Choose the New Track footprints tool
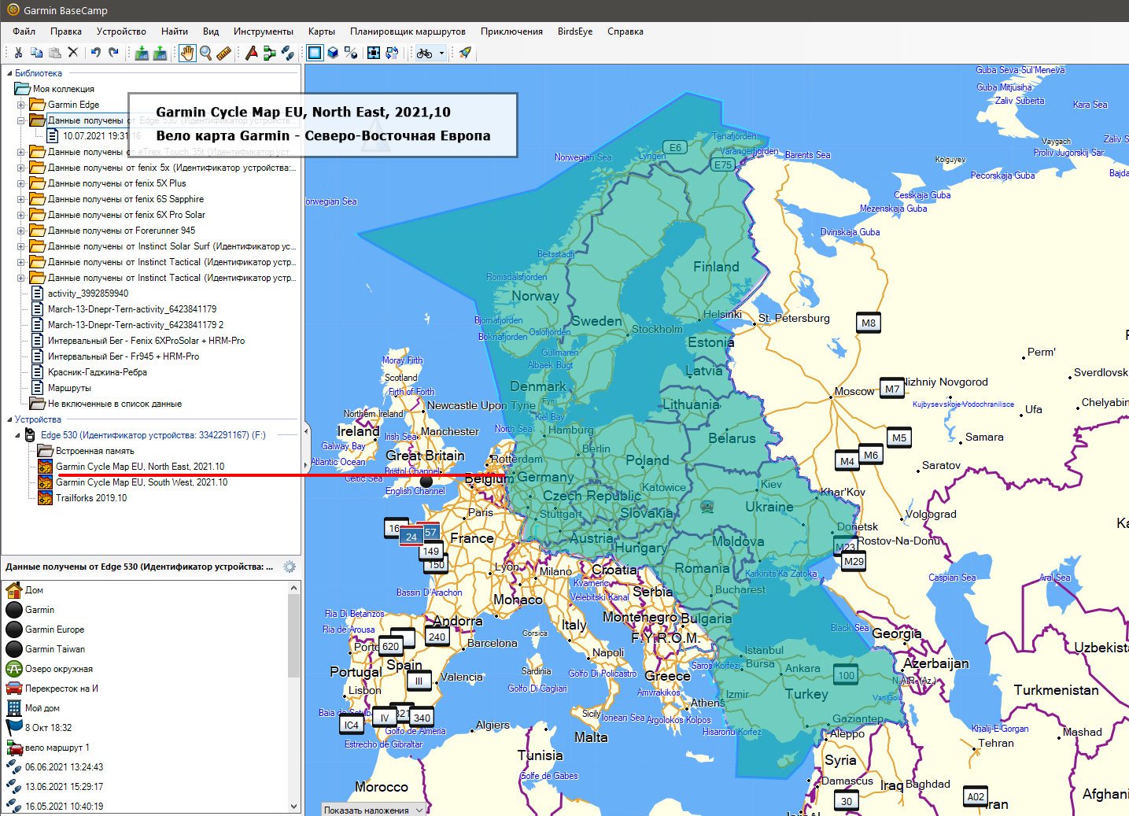This screenshot has height=816, width=1129. click(288, 53)
